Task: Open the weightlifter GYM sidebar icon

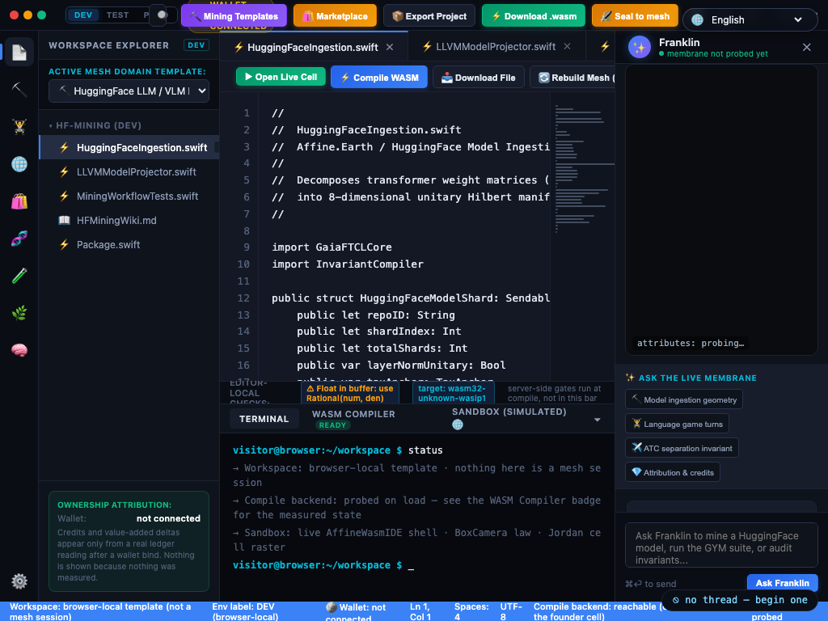Action: [x=19, y=127]
